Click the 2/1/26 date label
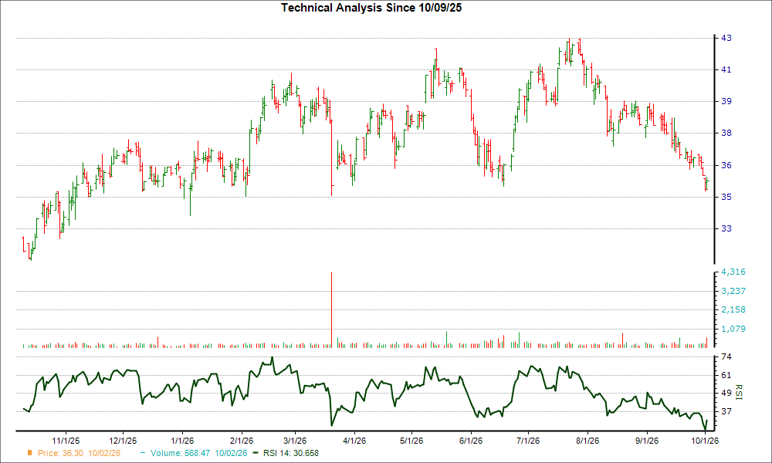The image size is (772, 463). [241, 441]
